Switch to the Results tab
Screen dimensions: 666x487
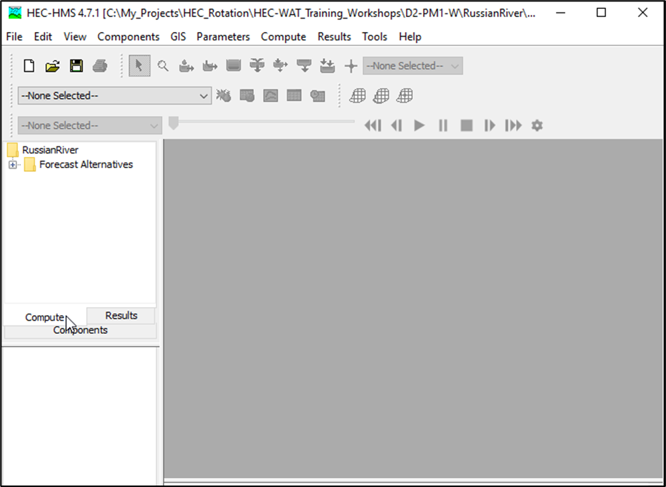[121, 316]
